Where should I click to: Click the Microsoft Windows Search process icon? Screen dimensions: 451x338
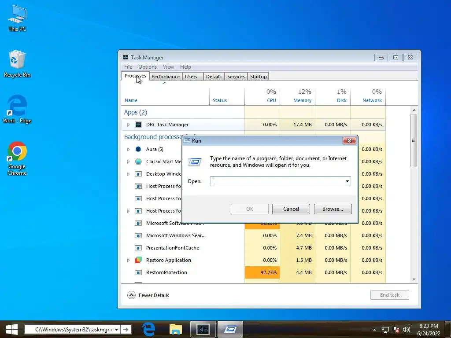click(x=138, y=235)
